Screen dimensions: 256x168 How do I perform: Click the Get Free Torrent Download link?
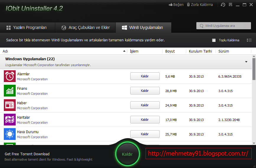pos(27,154)
